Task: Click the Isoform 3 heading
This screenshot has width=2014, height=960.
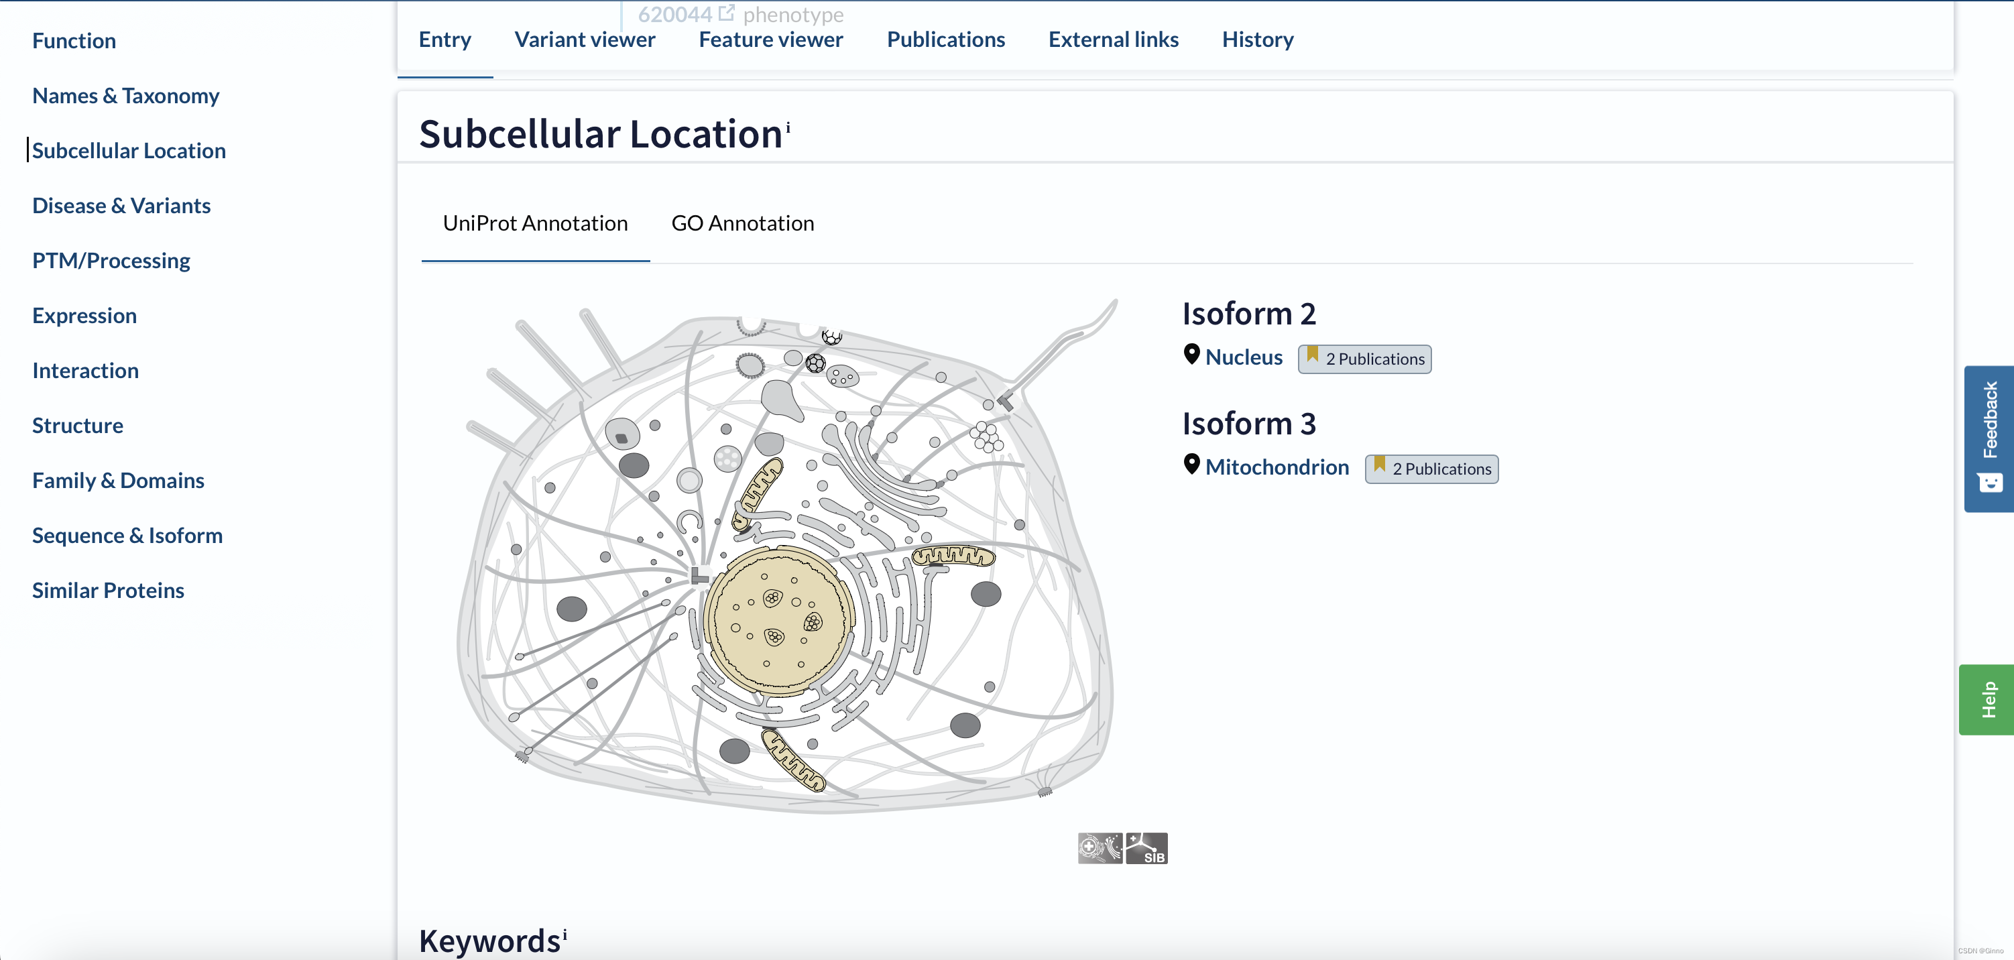Action: 1248,424
